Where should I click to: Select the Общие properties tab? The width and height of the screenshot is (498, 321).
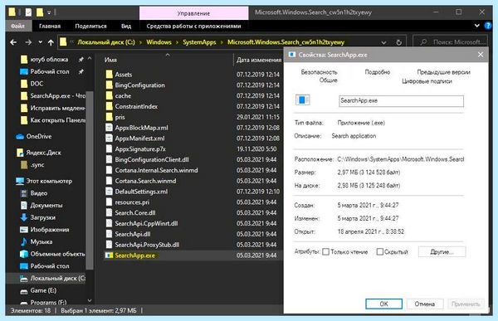coord(328,80)
